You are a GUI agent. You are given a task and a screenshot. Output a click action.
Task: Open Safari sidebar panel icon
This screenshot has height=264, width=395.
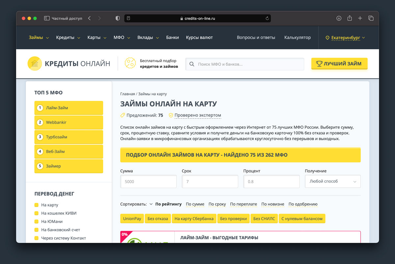(x=47, y=18)
